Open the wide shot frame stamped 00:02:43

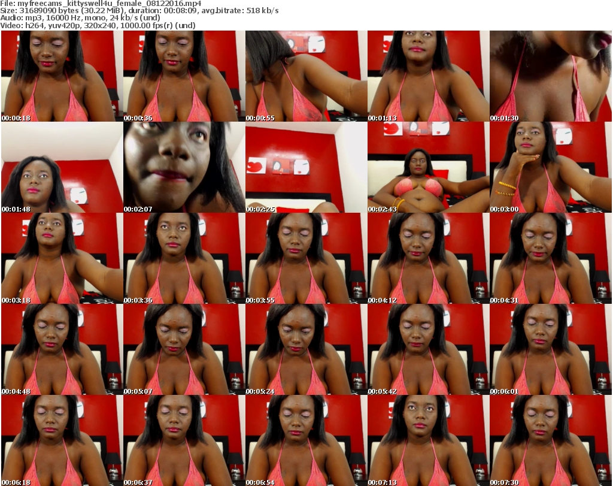coord(428,167)
